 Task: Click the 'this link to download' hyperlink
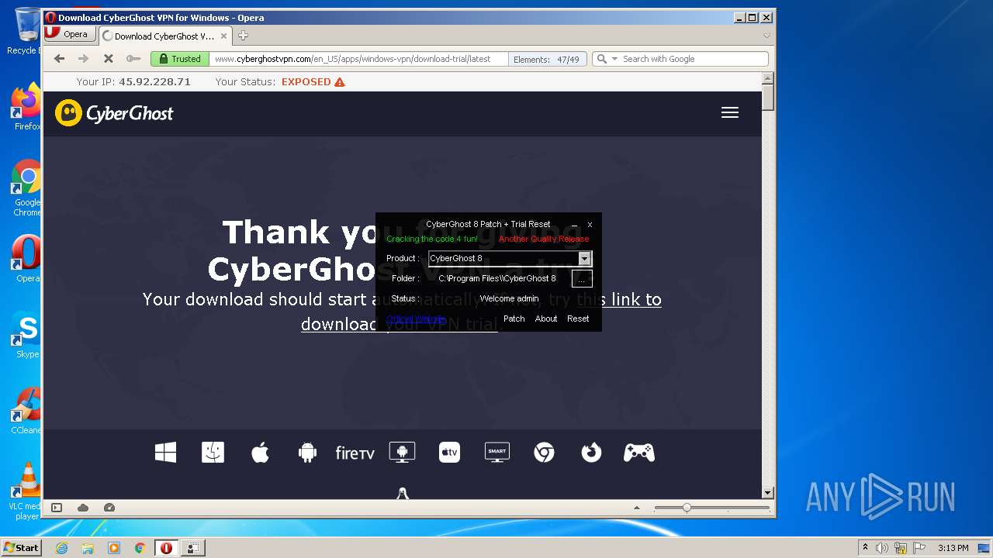pyautogui.click(x=481, y=312)
